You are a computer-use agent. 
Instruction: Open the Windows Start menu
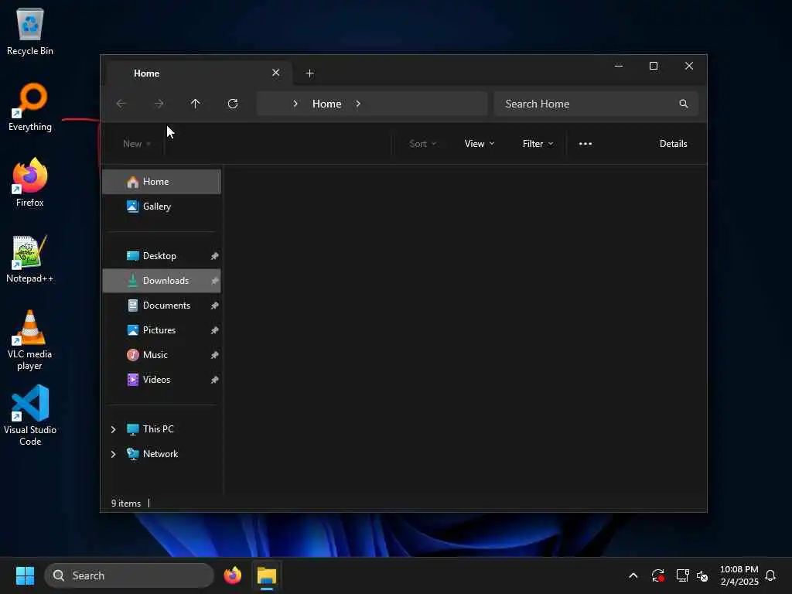[x=25, y=575]
